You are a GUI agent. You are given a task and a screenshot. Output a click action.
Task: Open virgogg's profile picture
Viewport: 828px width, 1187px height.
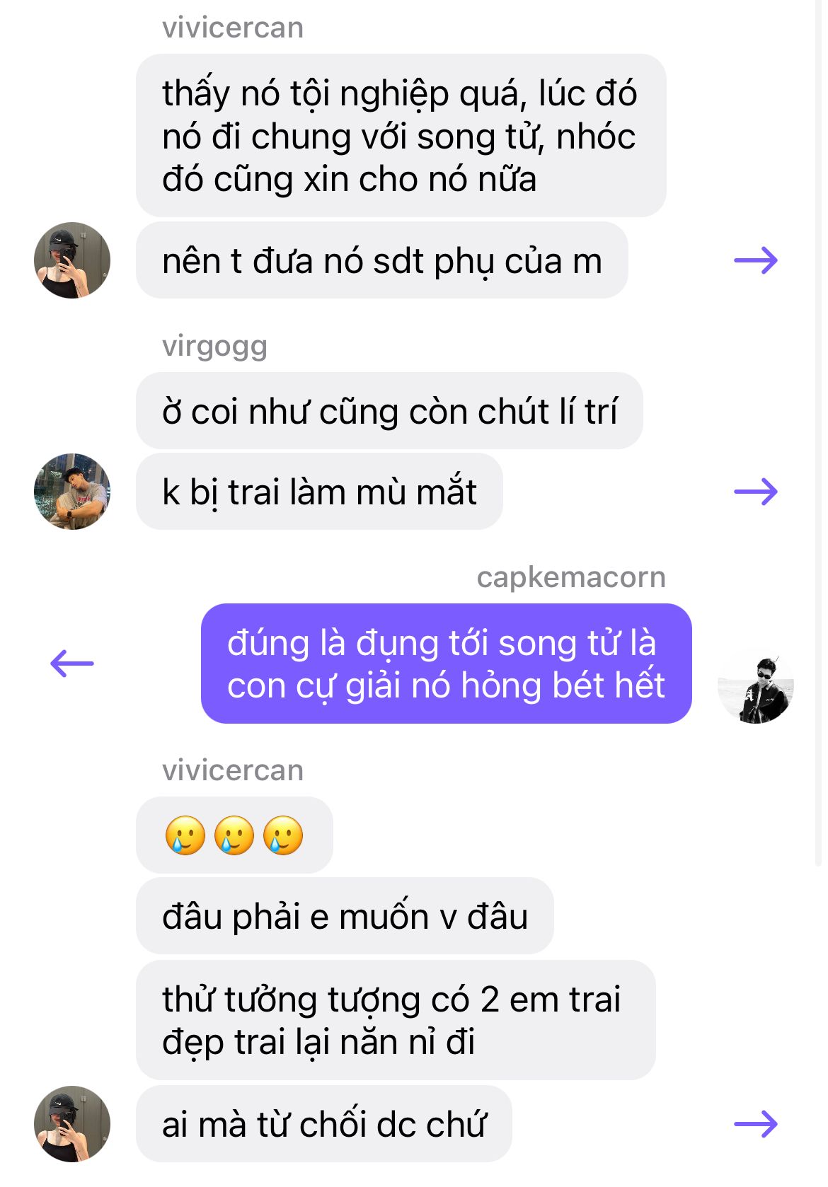tap(72, 492)
